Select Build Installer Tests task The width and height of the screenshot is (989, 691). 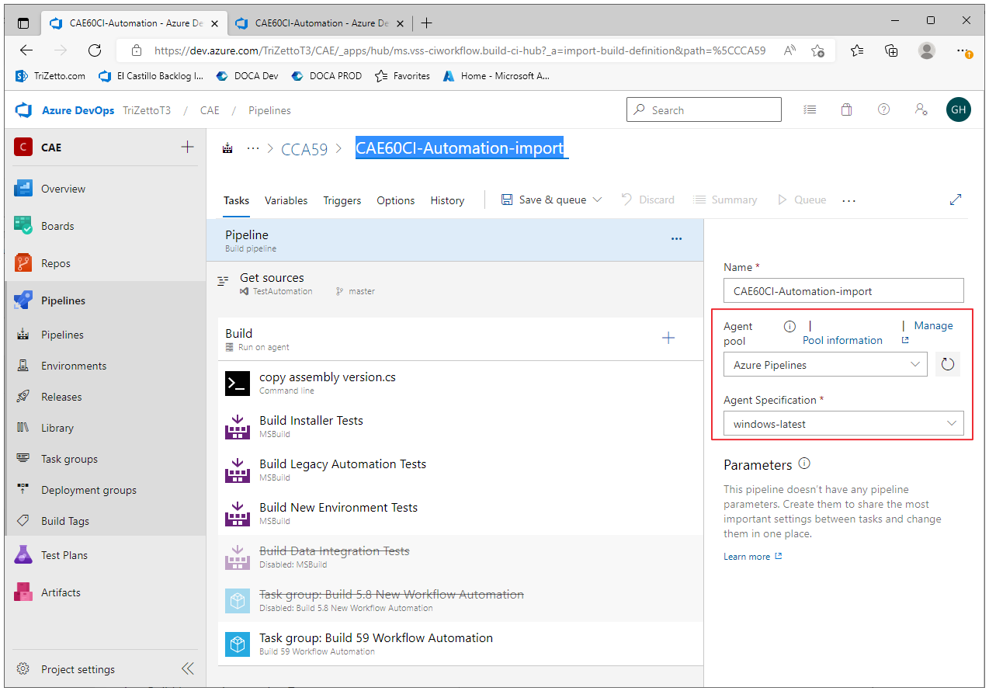point(460,426)
